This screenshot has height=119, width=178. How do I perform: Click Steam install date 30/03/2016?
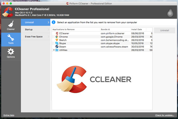138,47
